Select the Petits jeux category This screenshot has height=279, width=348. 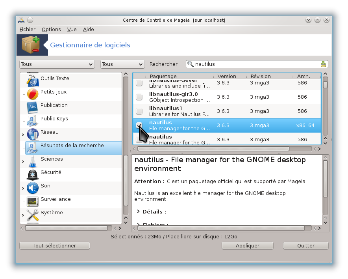73,94
